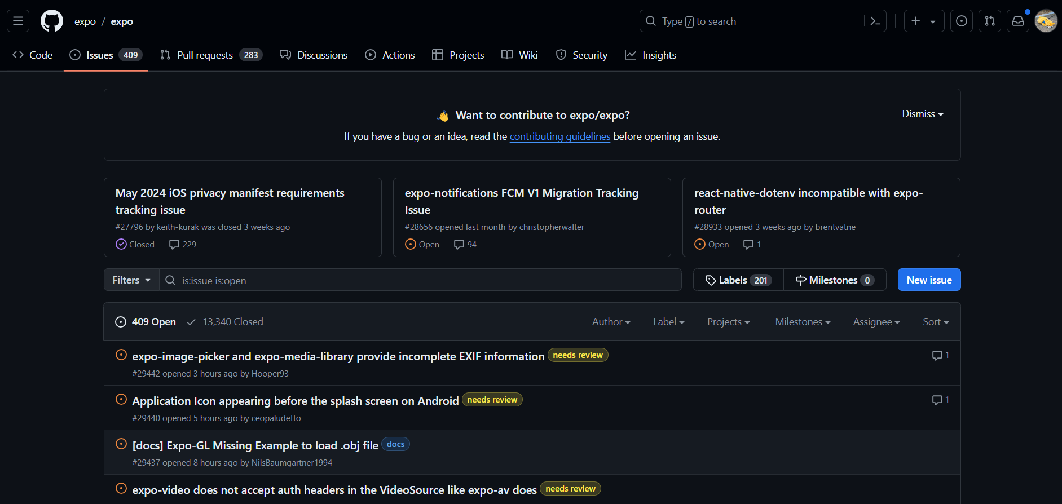1062x504 pixels.
Task: Click the search icon in filter box
Action: click(170, 280)
